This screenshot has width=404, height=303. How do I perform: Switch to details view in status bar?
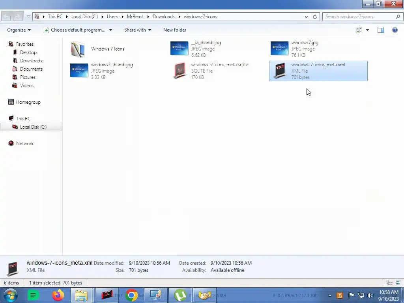389,283
